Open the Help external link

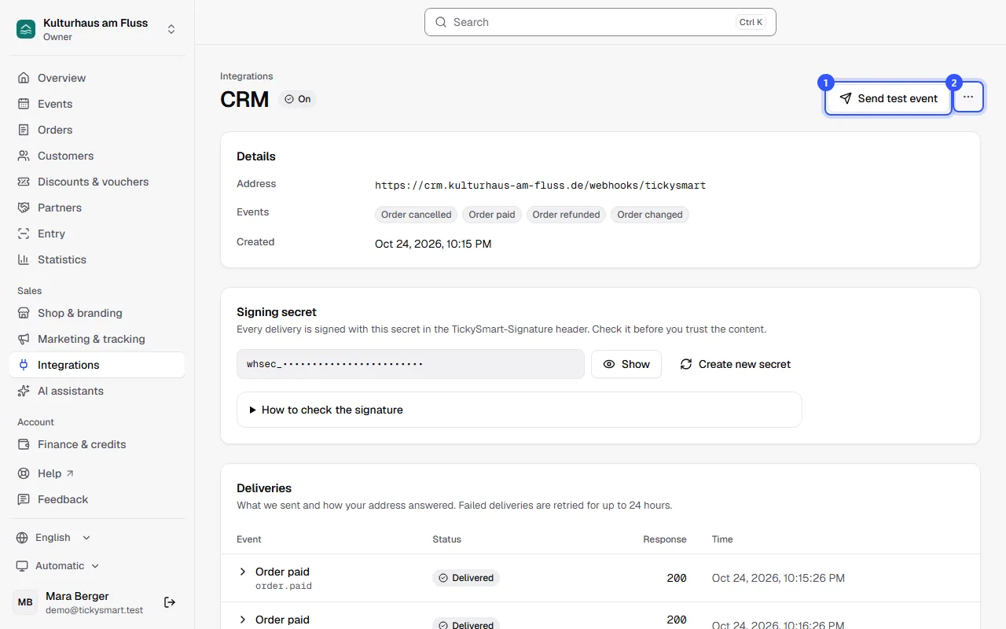click(x=97, y=473)
